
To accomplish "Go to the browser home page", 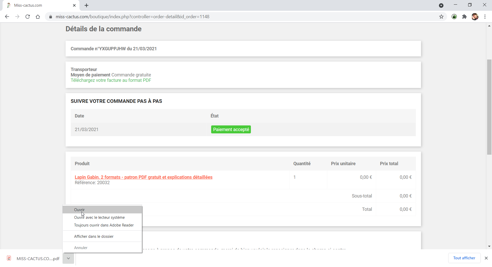I will point(38,17).
